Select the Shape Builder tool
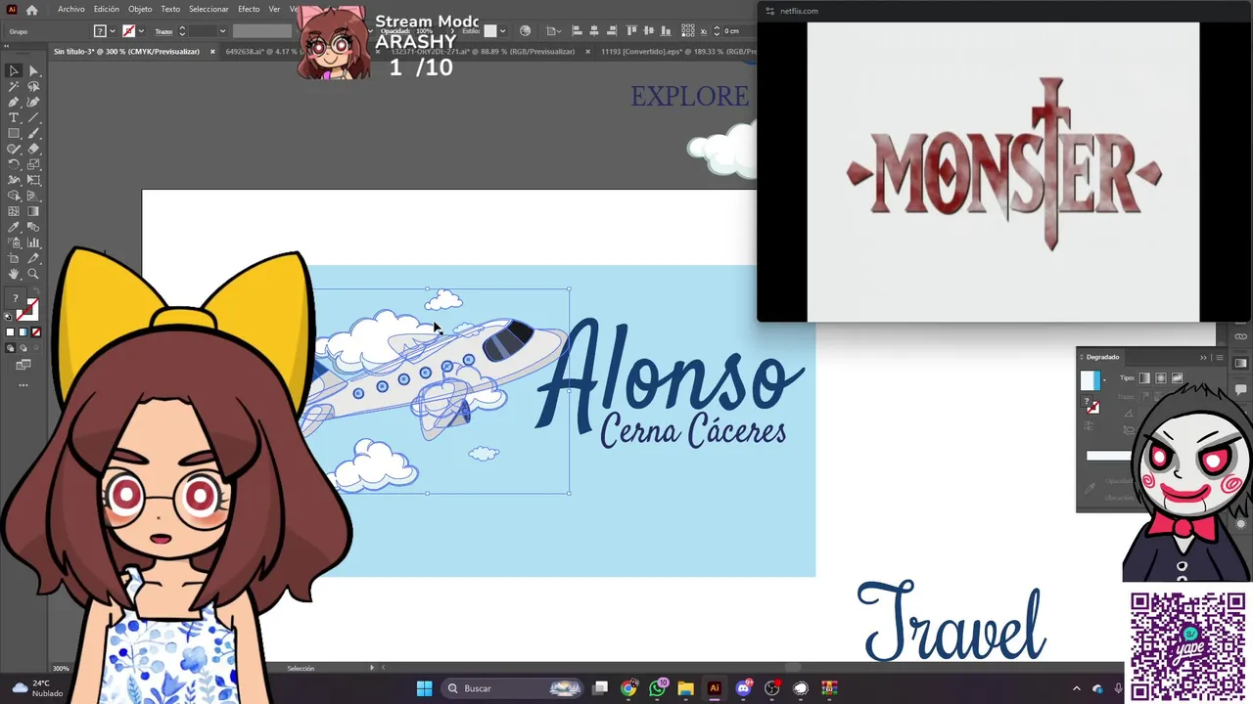Viewport: 1253px width, 704px height. coord(14,196)
